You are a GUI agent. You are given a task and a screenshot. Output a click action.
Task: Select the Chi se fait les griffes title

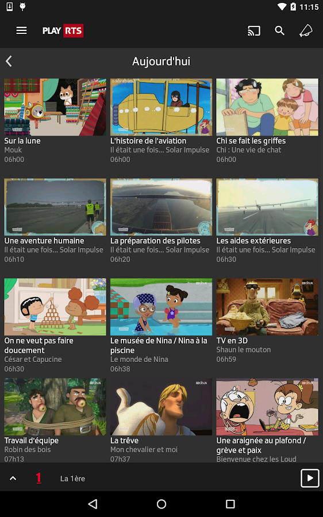[251, 141]
